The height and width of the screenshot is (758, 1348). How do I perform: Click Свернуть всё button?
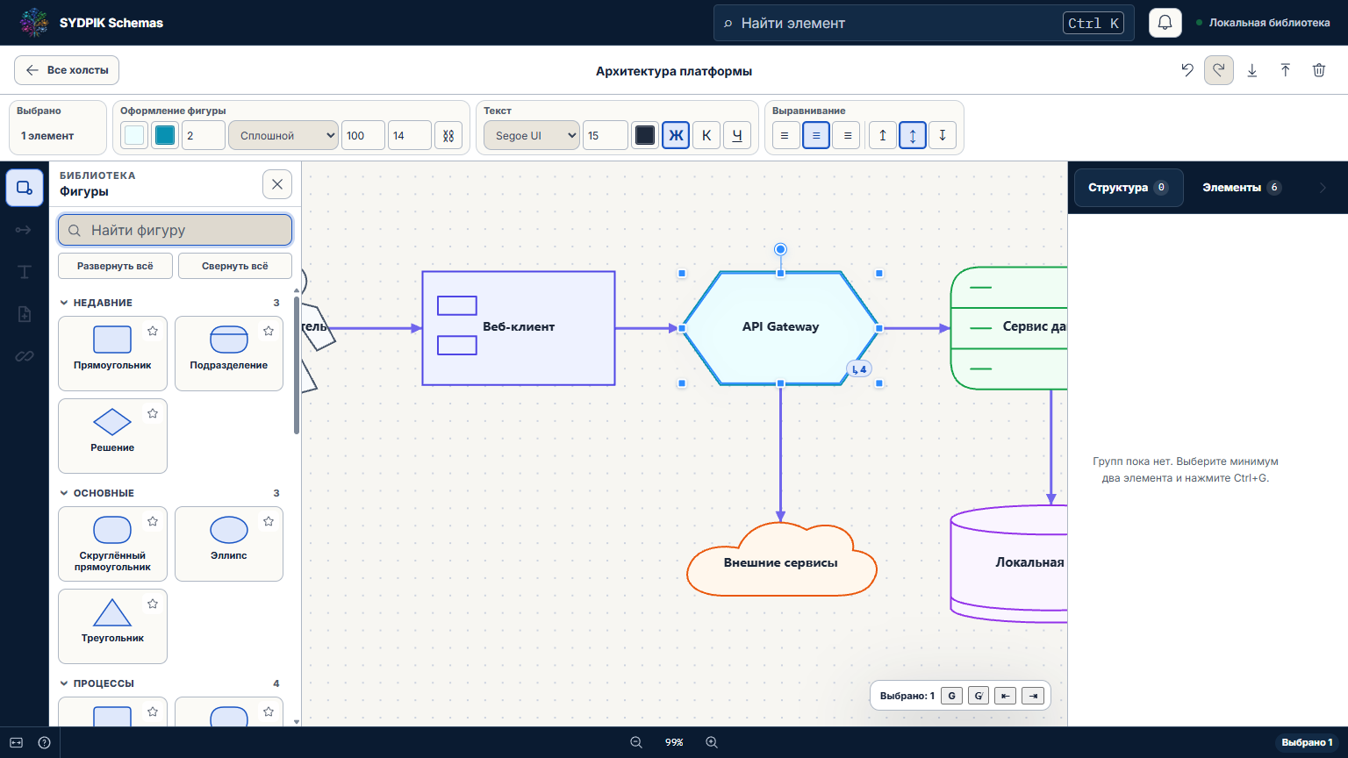235,266
